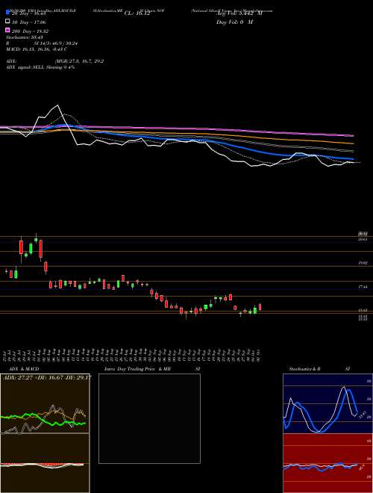Click the 'Avg Vol: 3.442 M' label
373x493 pixels.
pyautogui.click(x=239, y=13)
